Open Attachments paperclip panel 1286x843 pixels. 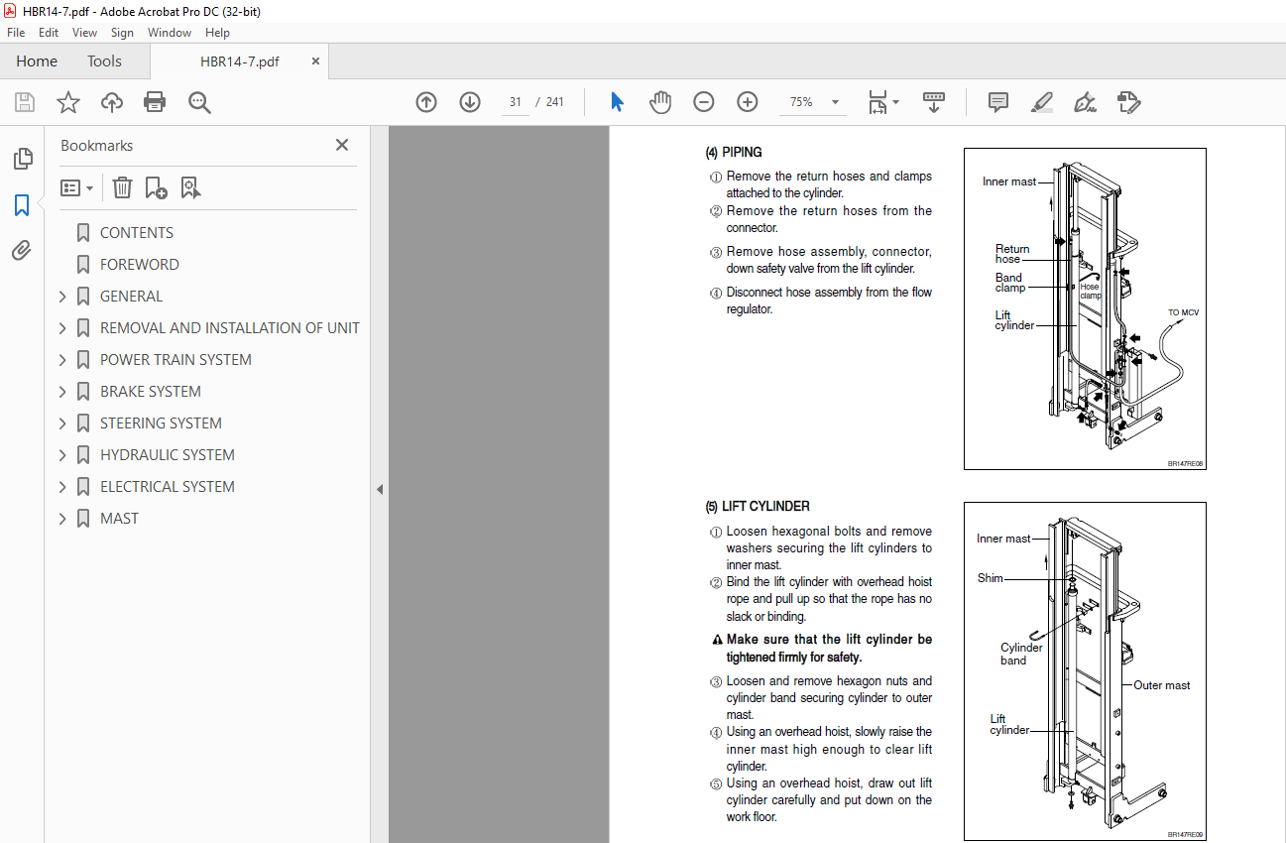tap(22, 251)
